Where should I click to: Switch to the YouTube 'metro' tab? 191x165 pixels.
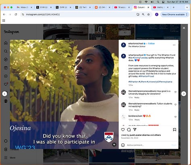161,7
